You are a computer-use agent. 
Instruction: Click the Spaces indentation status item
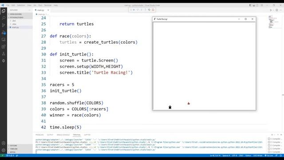tap(226, 156)
